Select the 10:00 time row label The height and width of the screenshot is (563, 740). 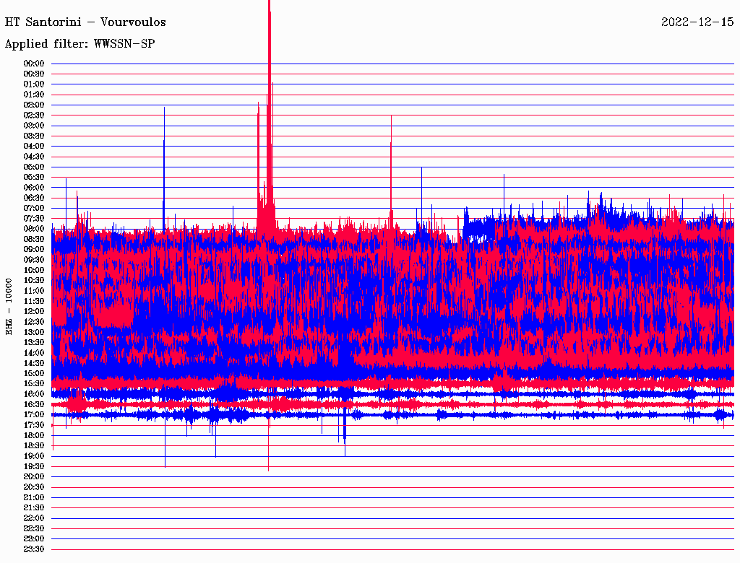coord(34,270)
